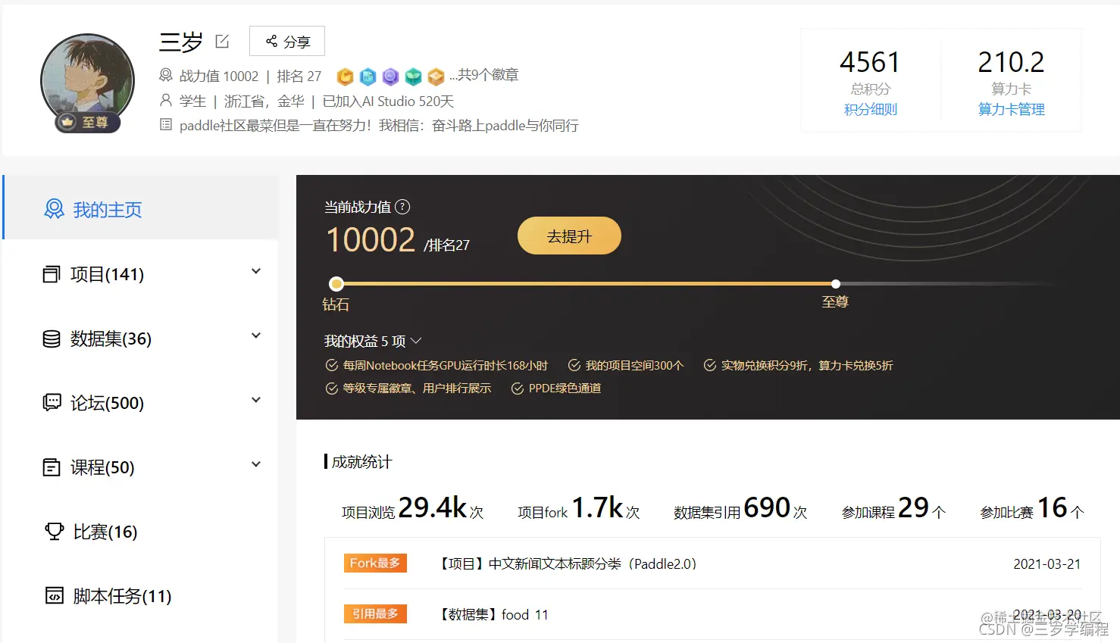Collapse the 我的权益 5 项 list

(x=415, y=341)
